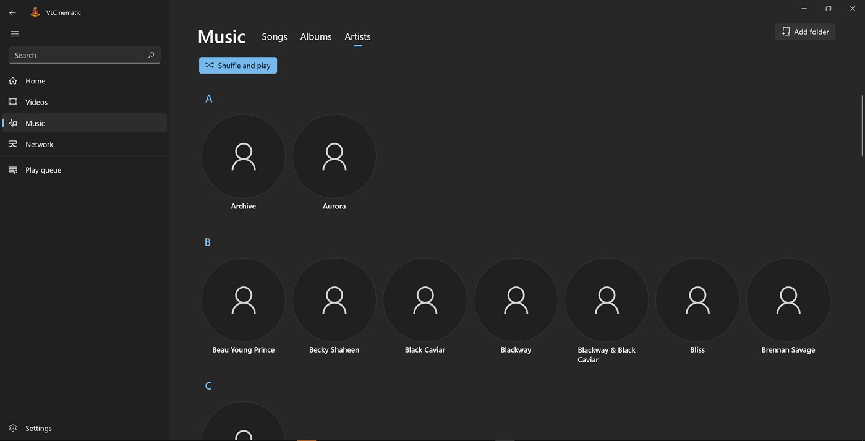Click the VLC cone logo in the titlebar
The width and height of the screenshot is (865, 441).
click(x=35, y=12)
